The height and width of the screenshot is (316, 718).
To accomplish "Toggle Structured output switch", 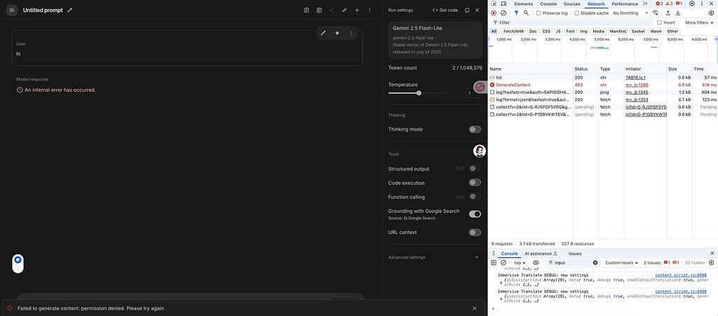I will pyautogui.click(x=475, y=168).
